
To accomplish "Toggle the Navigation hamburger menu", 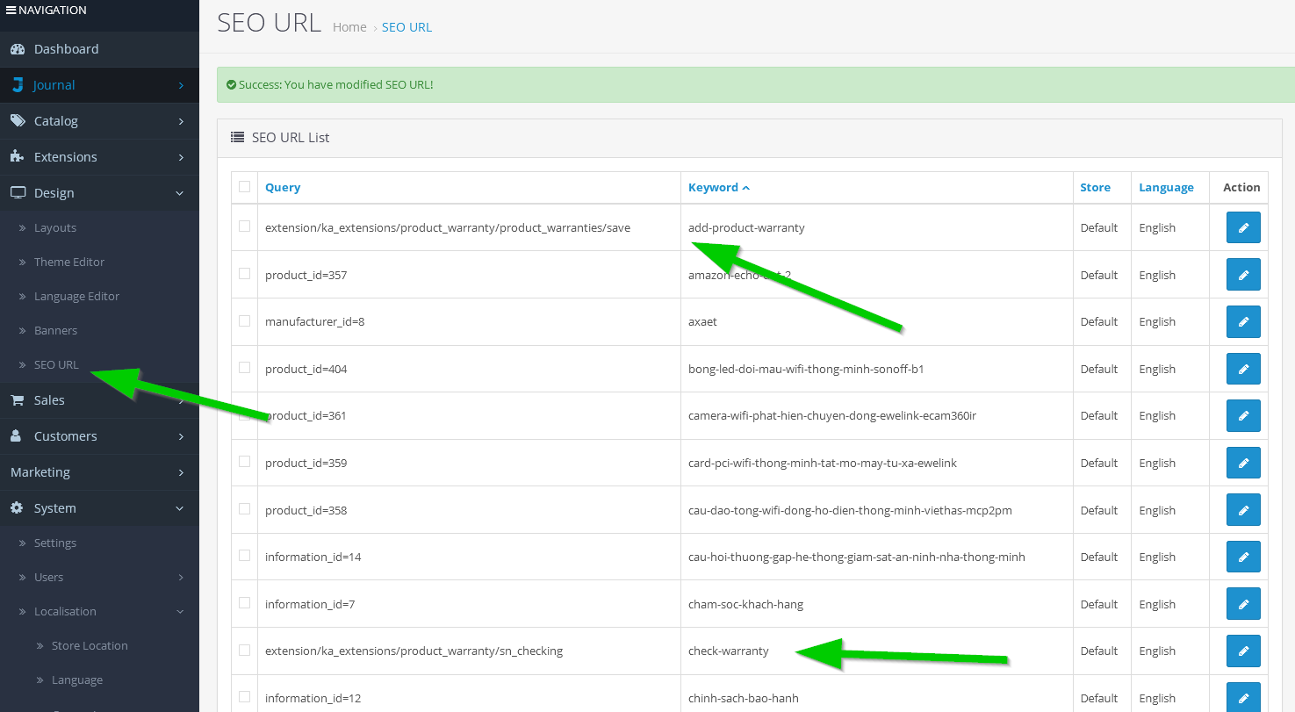I will [x=11, y=11].
